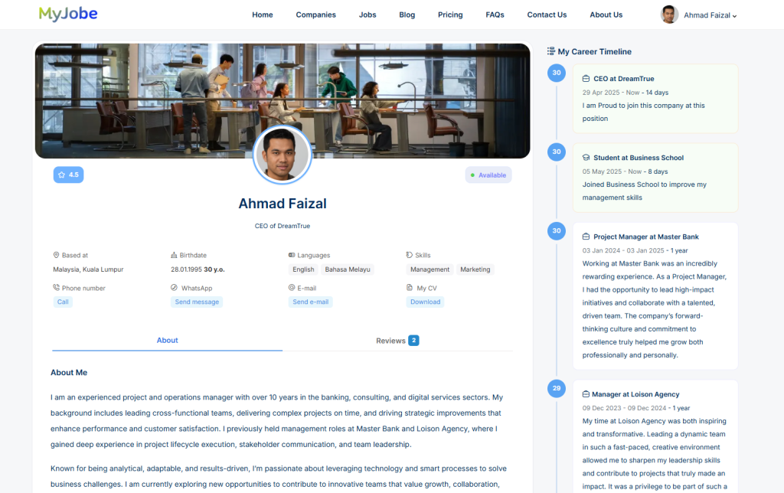The height and width of the screenshot is (493, 784).
Task: Click CEO at DreamTrue title
Action: click(x=623, y=79)
